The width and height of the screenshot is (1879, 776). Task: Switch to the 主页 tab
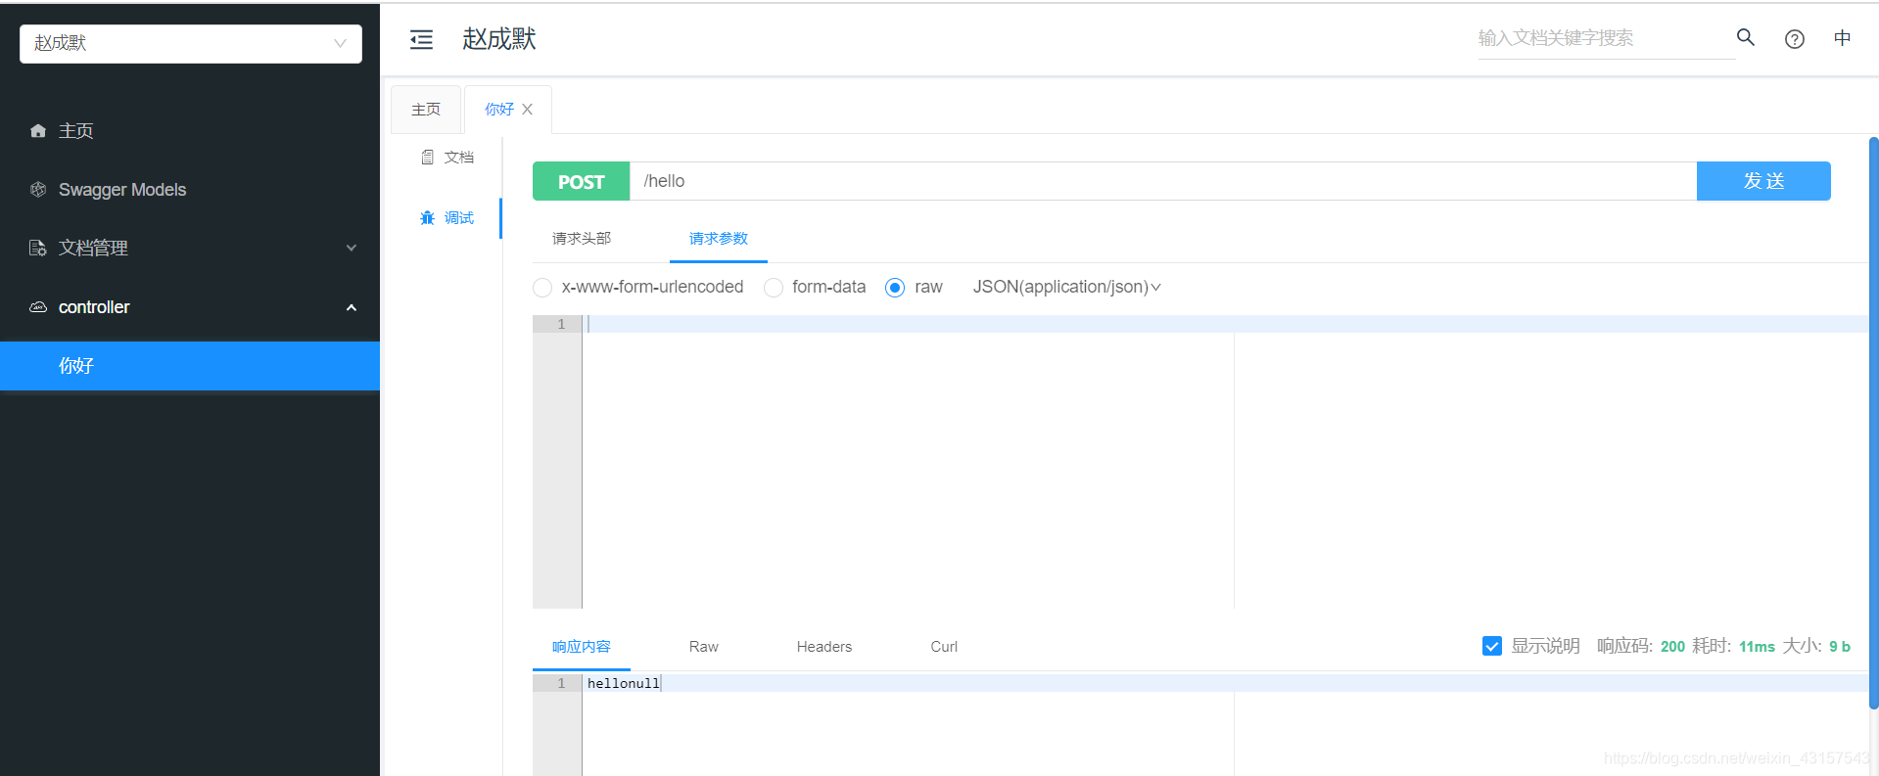point(426,109)
